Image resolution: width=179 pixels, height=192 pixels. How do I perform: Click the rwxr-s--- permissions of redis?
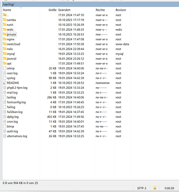pyautogui.click(x=102, y=30)
